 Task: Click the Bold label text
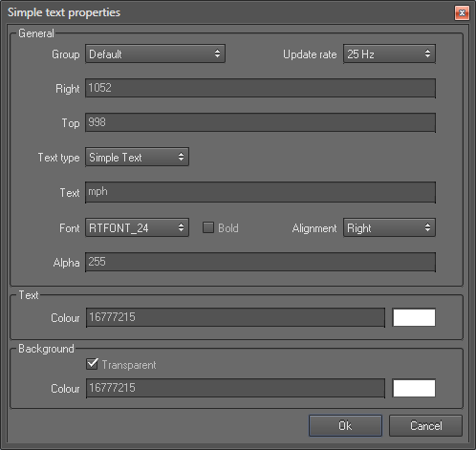pos(228,228)
